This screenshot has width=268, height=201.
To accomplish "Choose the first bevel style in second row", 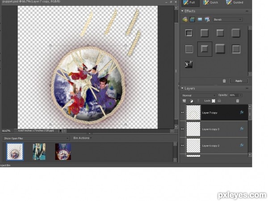I will coord(189,49).
